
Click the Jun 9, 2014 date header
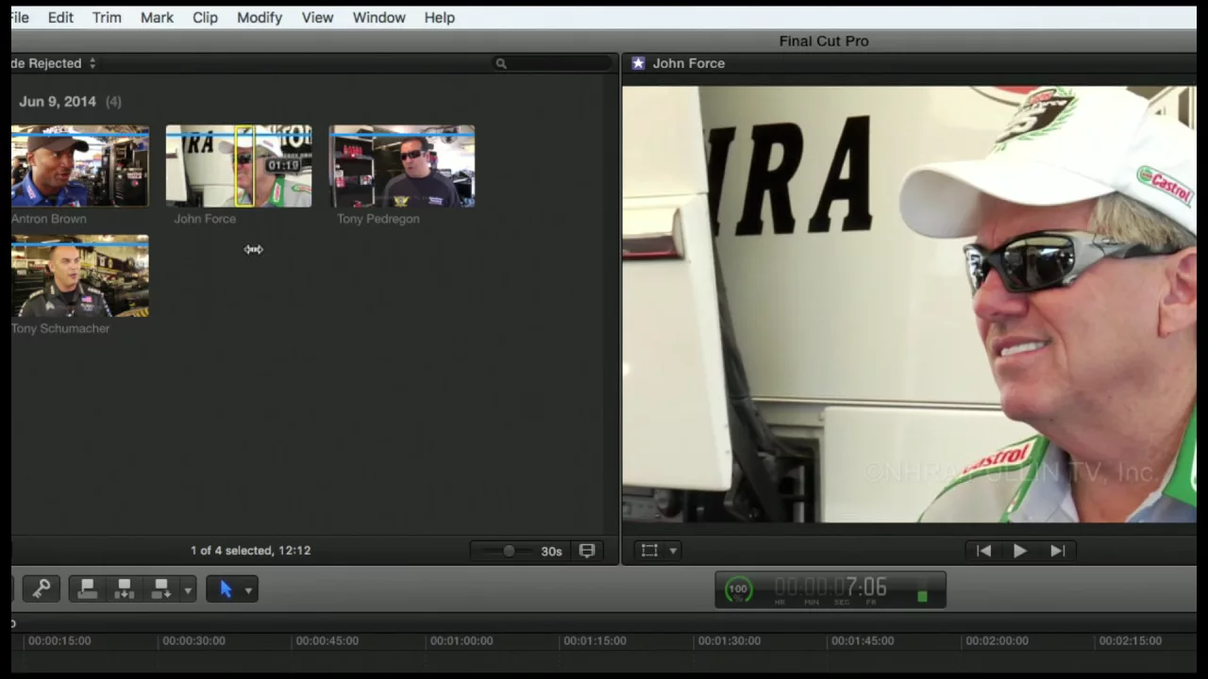coord(58,102)
